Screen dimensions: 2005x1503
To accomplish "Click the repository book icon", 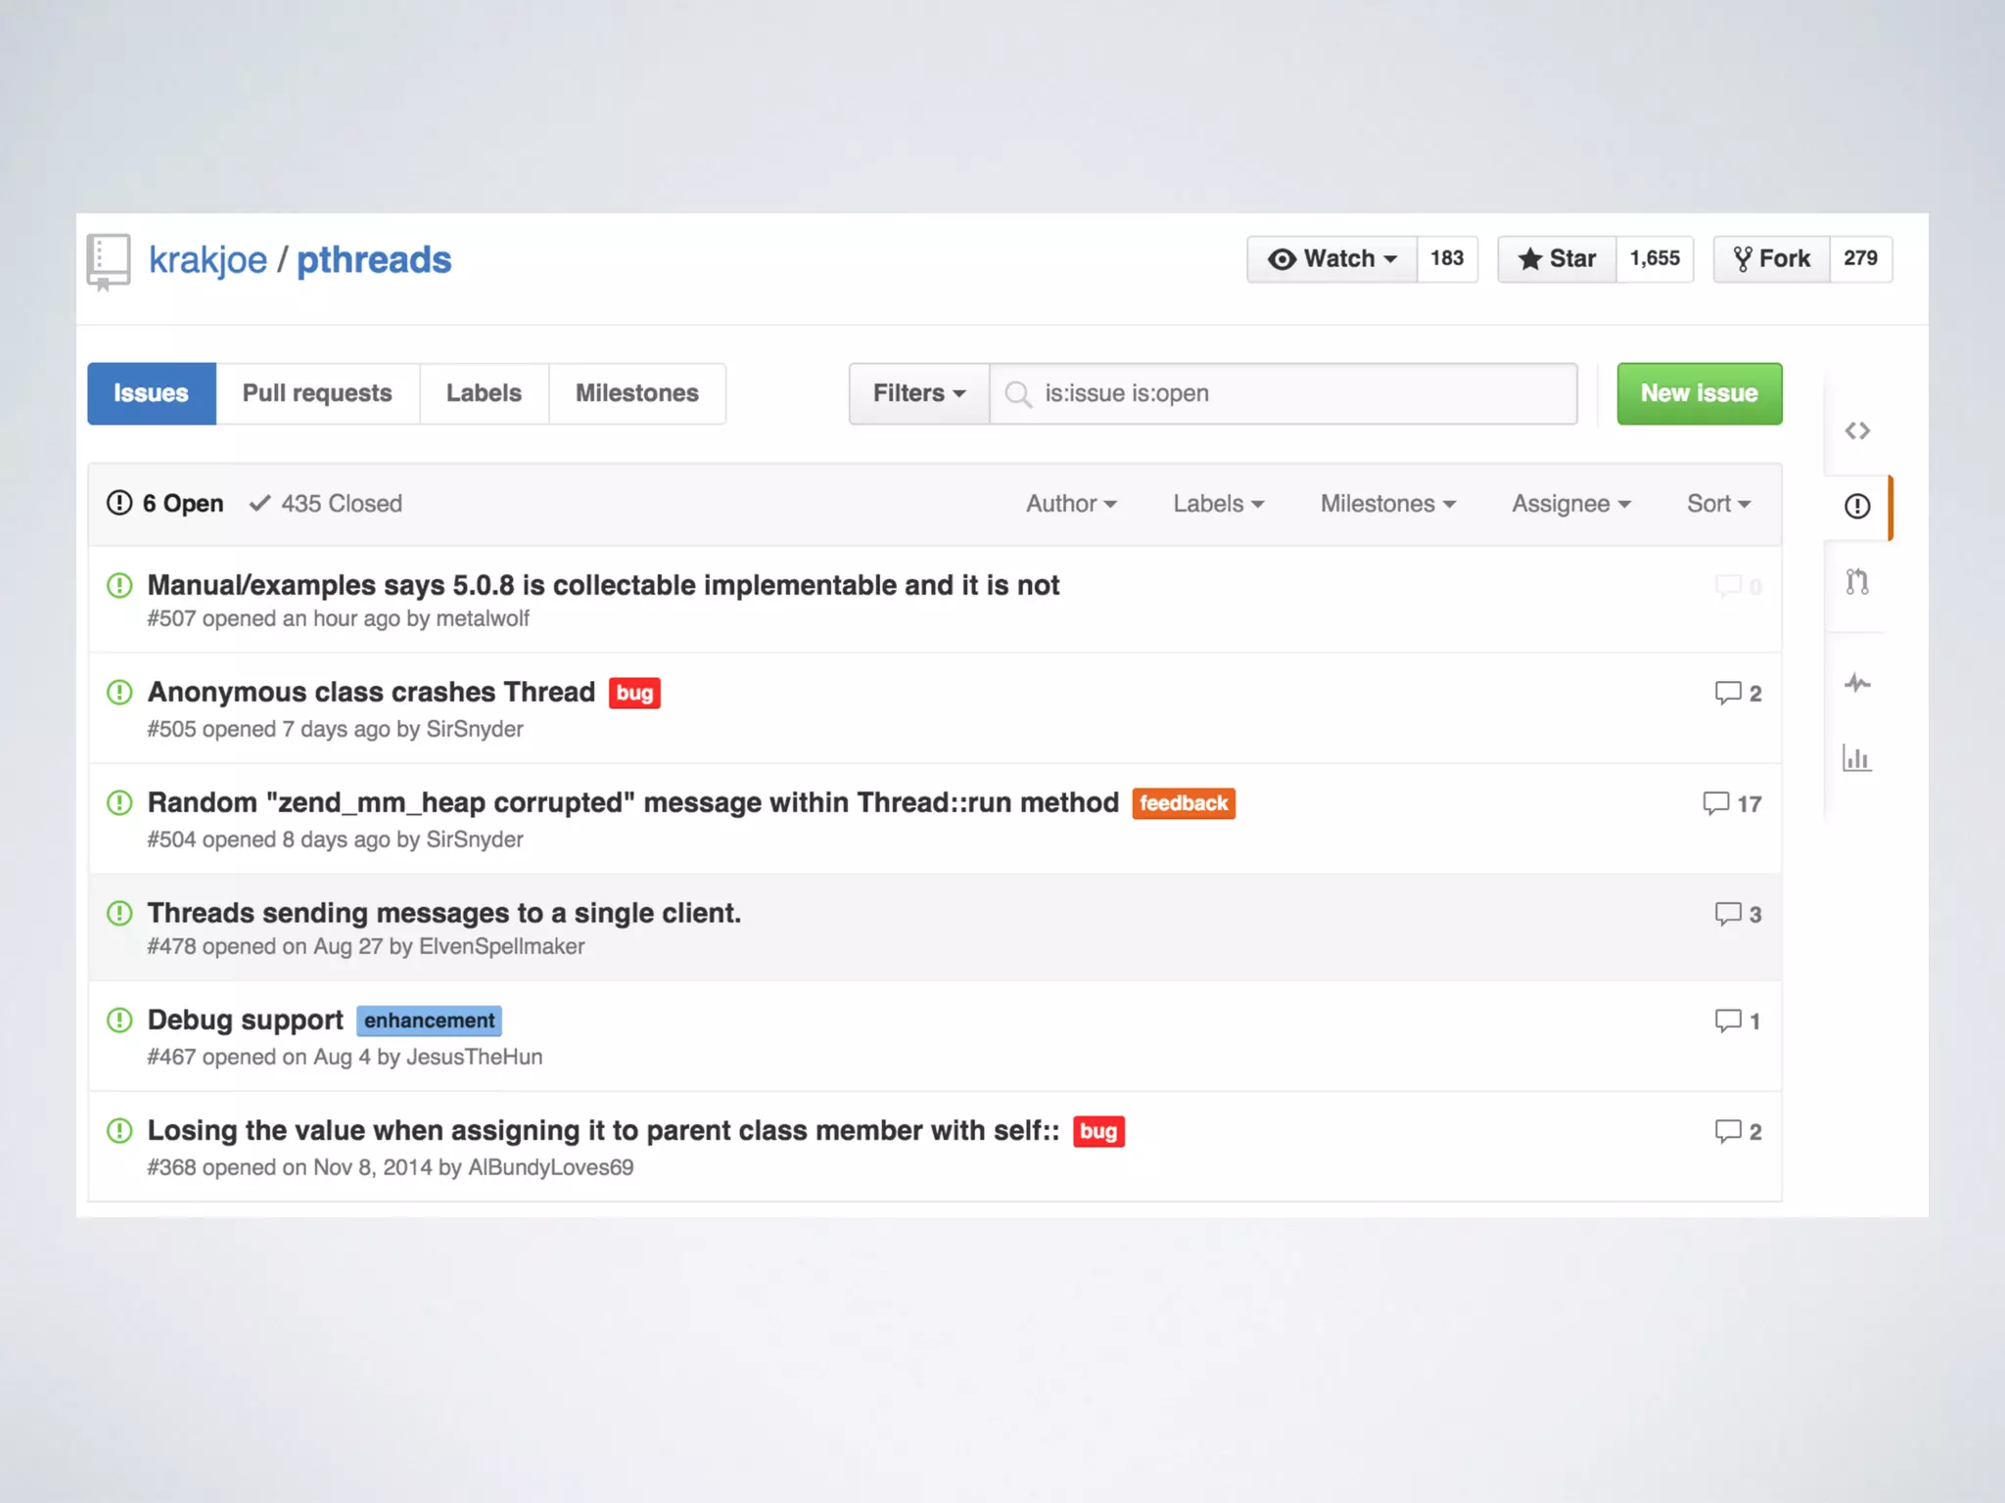I will (x=108, y=261).
